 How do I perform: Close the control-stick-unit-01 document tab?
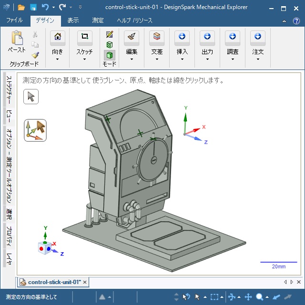point(85,282)
